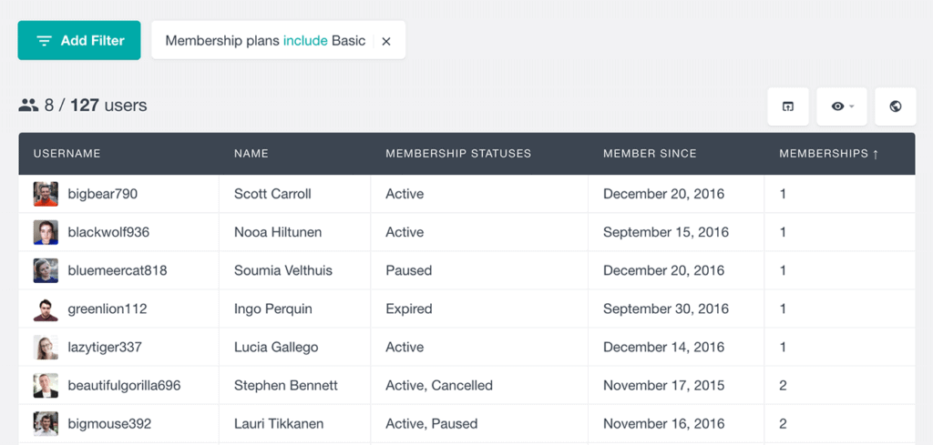Click the 'include' operator in the filter chip
Viewport: 933px width, 445px height.
click(305, 40)
